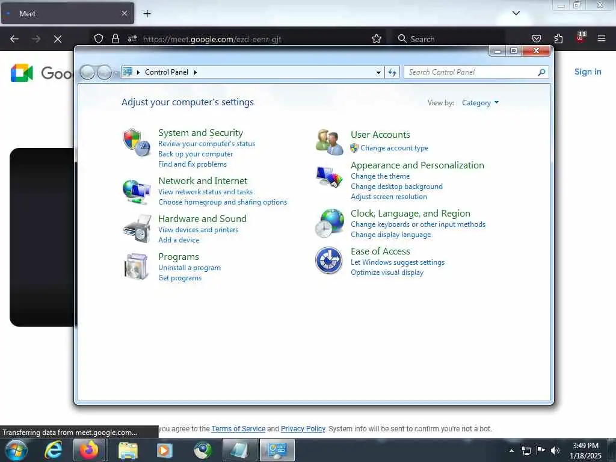Open System and Security shield icon
The width and height of the screenshot is (616, 462).
click(x=136, y=142)
